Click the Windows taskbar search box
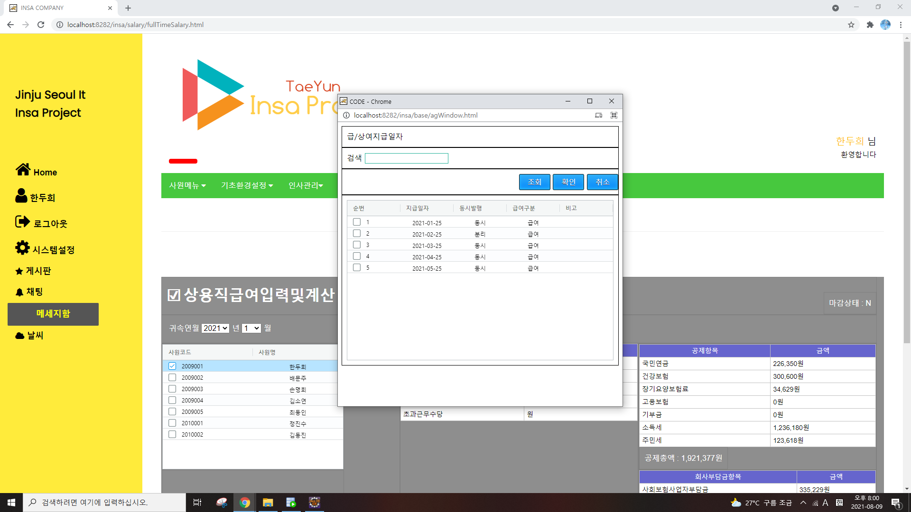 click(104, 503)
